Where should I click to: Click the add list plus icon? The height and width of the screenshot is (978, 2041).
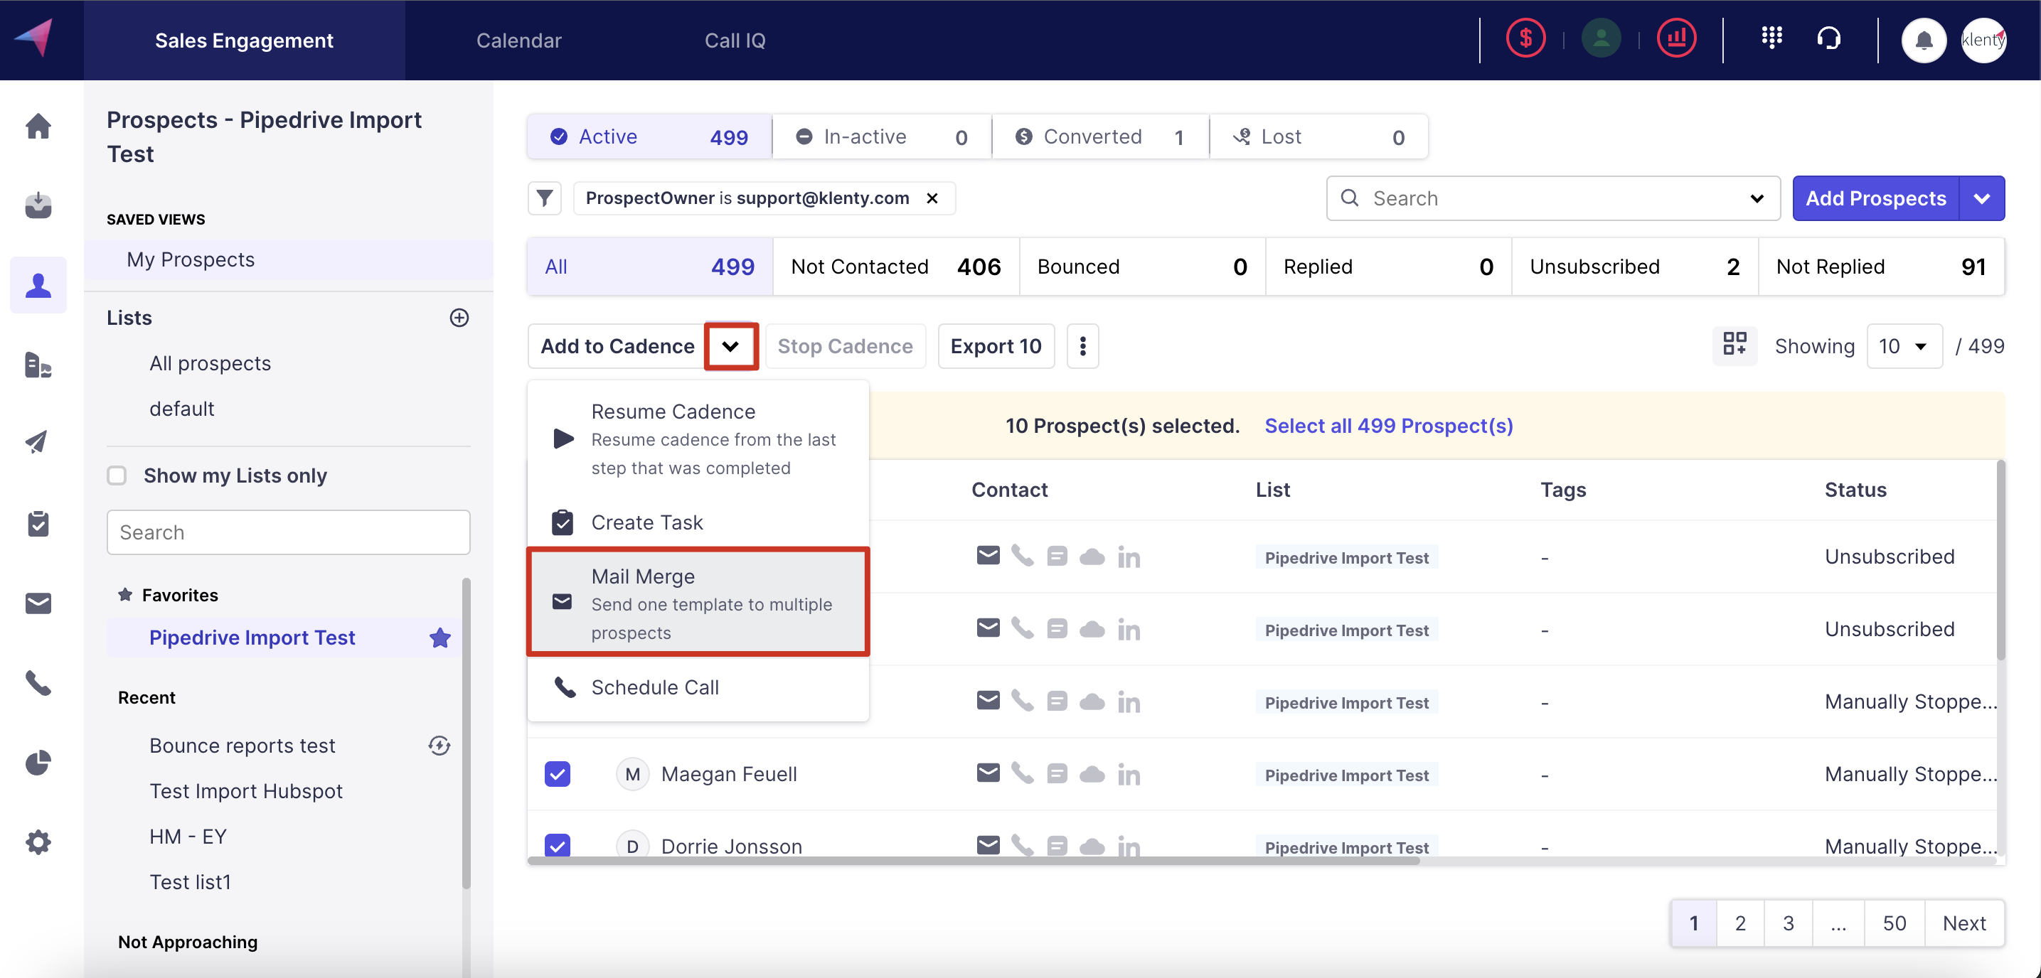(459, 318)
